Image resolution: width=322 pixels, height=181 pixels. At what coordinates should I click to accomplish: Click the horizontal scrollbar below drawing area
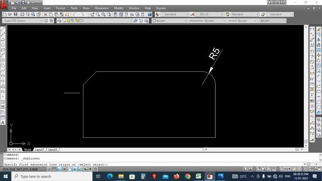pos(254,150)
